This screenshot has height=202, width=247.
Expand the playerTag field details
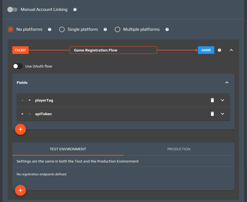pos(222,100)
